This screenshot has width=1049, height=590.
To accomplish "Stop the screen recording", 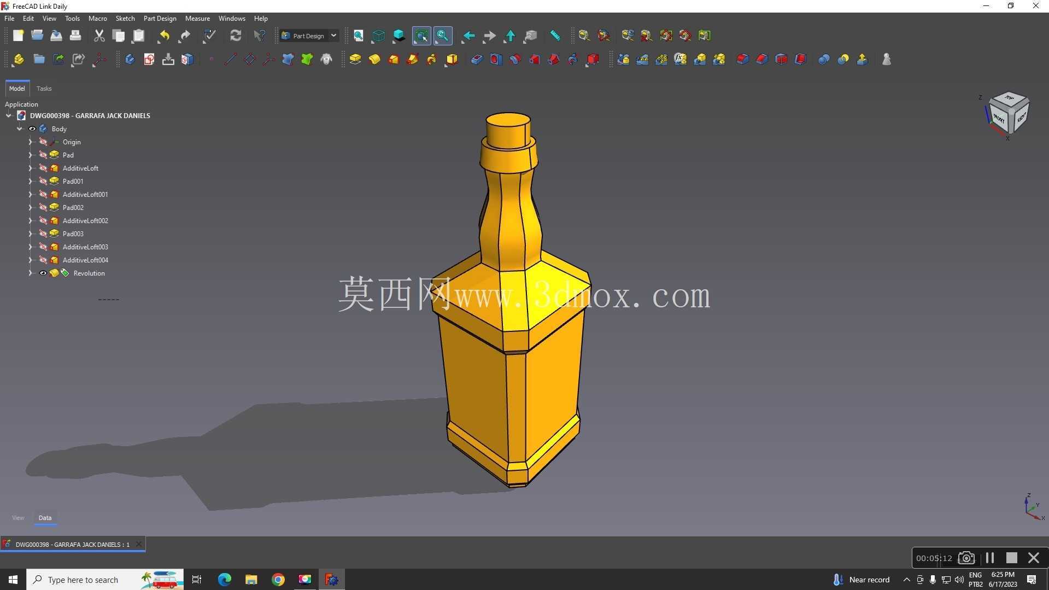I will click(x=1011, y=558).
